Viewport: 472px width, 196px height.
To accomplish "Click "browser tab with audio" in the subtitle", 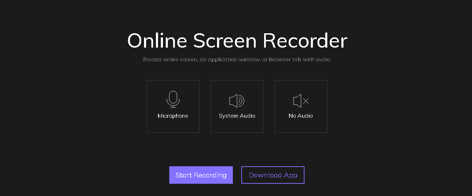I will (300, 59).
